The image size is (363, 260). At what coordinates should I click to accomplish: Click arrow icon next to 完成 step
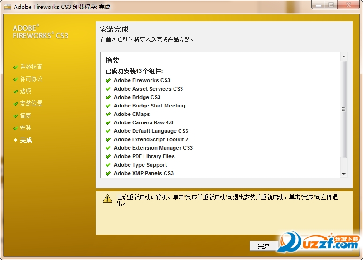[15, 140]
